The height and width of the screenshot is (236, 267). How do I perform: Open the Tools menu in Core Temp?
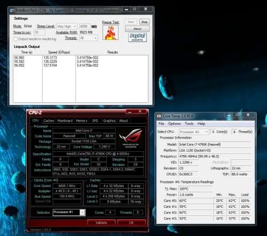189,124
